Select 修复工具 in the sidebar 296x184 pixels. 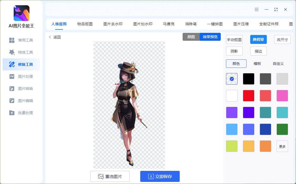(x=21, y=64)
